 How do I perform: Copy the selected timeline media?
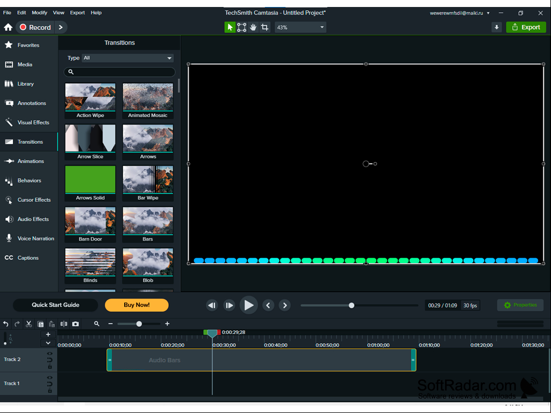(40, 324)
